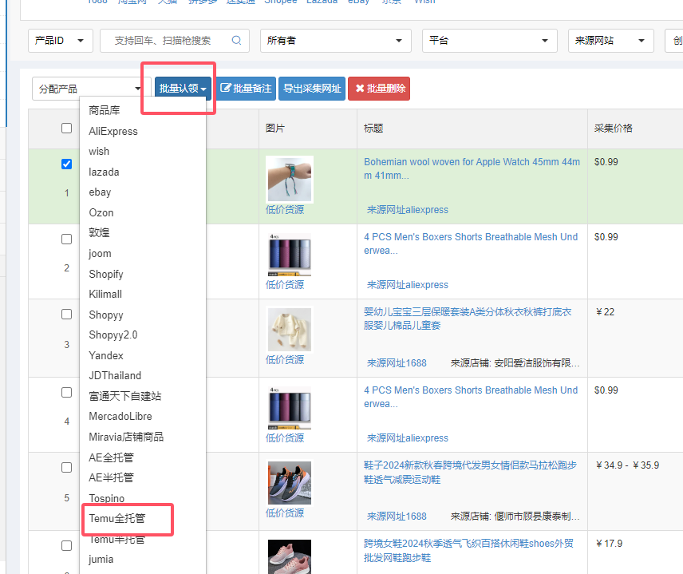Check the checkbox for row 4

(67, 393)
